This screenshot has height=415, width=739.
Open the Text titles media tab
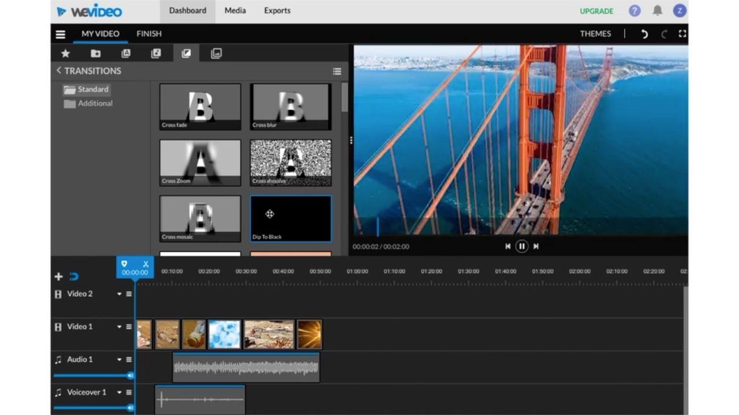pyautogui.click(x=126, y=54)
